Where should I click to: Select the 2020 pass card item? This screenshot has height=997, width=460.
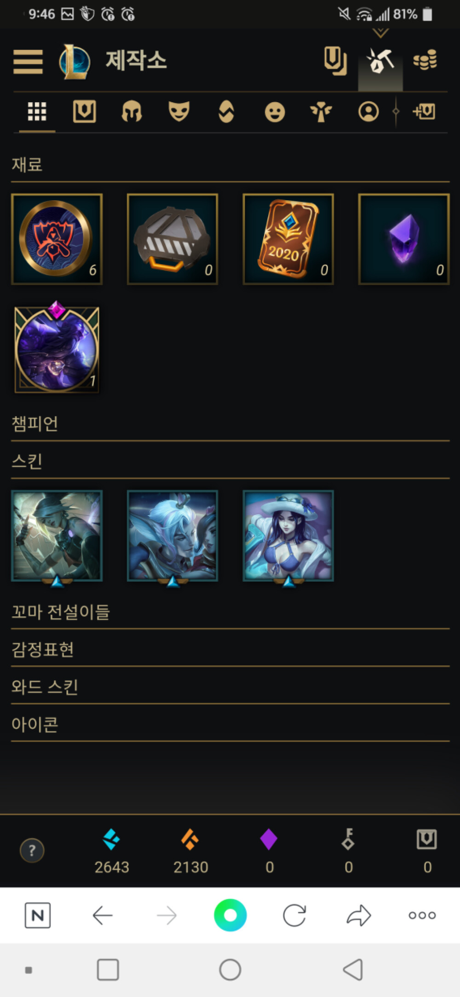(288, 239)
